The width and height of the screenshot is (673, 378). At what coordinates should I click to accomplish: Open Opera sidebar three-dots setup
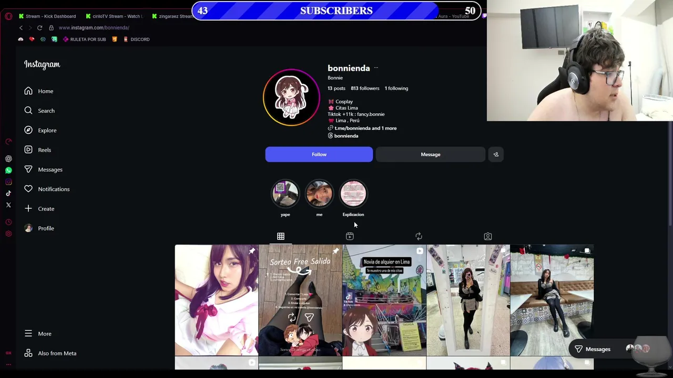tap(8, 364)
